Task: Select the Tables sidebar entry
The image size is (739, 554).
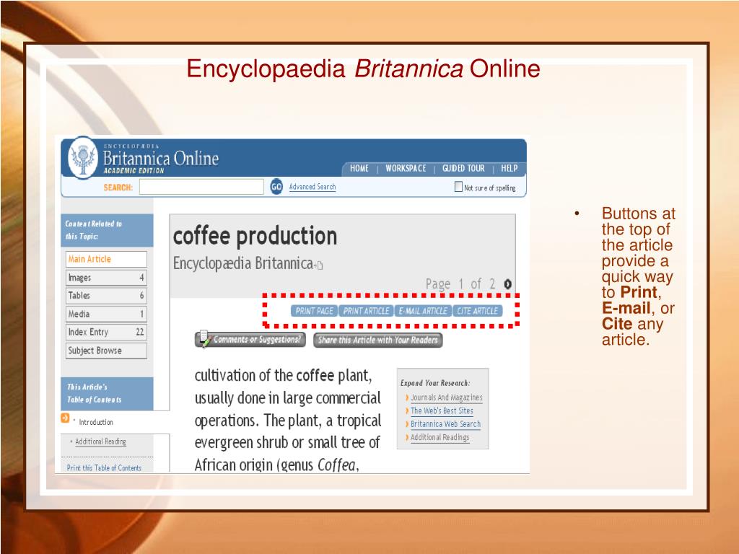Action: point(106,295)
